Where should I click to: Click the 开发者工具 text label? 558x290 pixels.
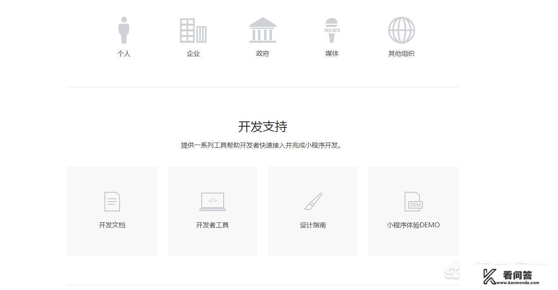coord(212,224)
